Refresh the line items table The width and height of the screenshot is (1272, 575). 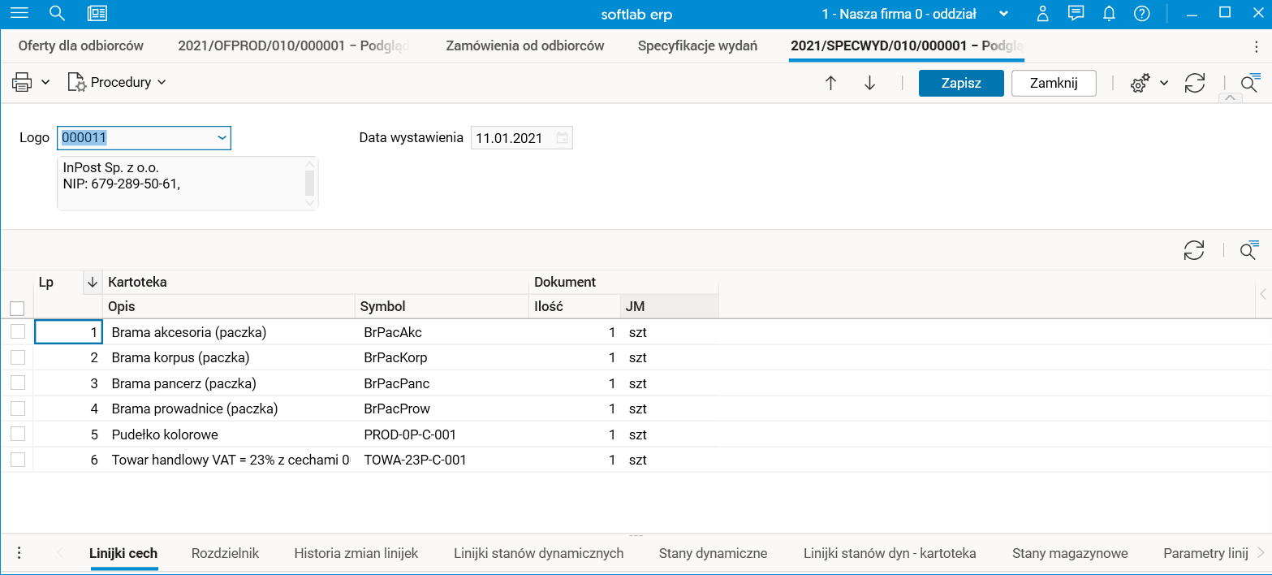tap(1193, 250)
